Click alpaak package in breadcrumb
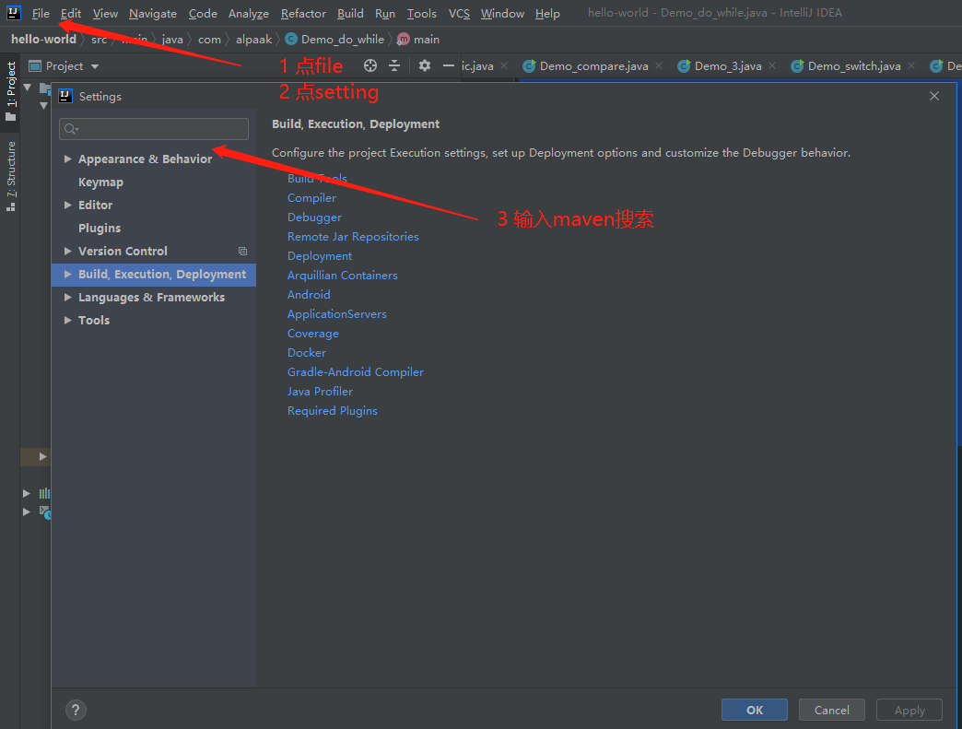This screenshot has width=962, height=729. [253, 40]
